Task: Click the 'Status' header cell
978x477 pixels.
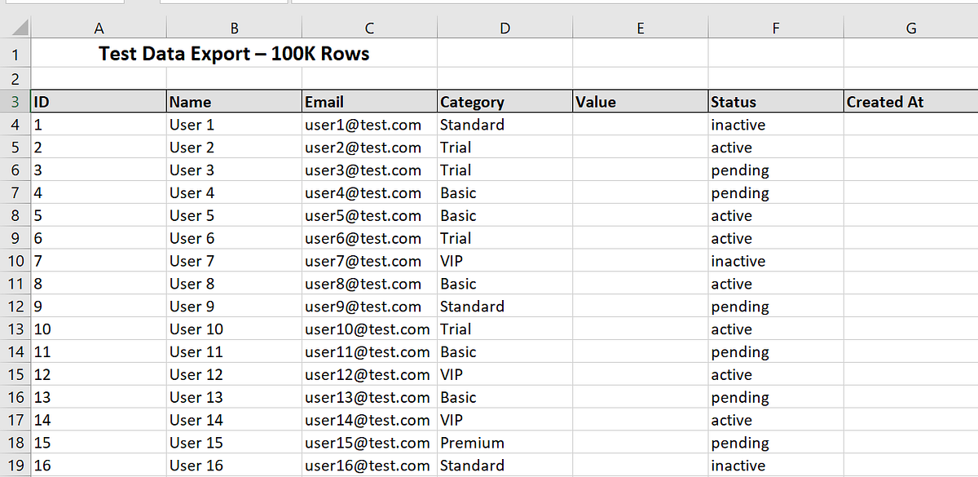Action: pyautogui.click(x=776, y=102)
